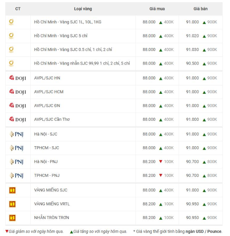Click 400K buy change in Hà Nội - SJC row

click(x=169, y=134)
